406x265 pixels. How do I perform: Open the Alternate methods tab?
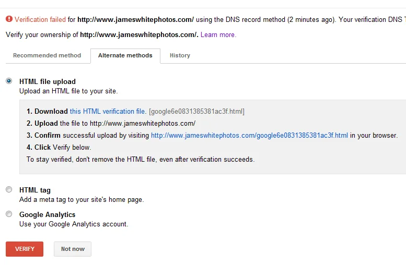click(125, 56)
